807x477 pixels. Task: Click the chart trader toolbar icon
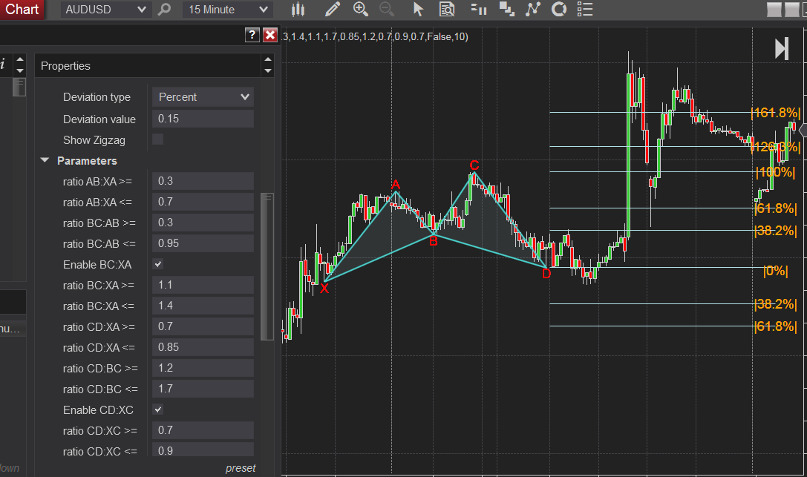(x=479, y=9)
